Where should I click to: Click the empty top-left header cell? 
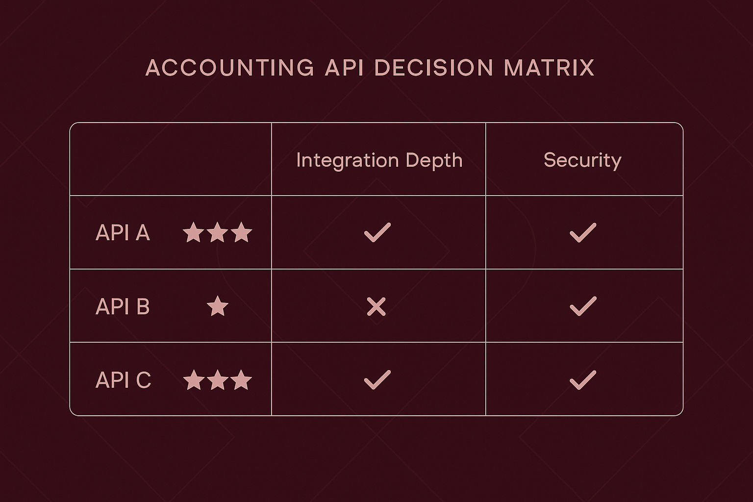[x=171, y=159]
